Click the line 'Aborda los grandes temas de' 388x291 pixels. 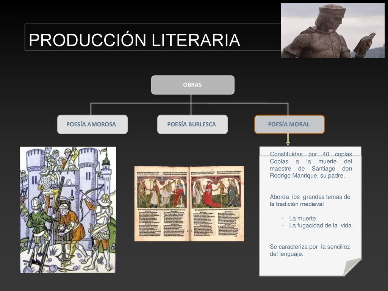(x=310, y=197)
